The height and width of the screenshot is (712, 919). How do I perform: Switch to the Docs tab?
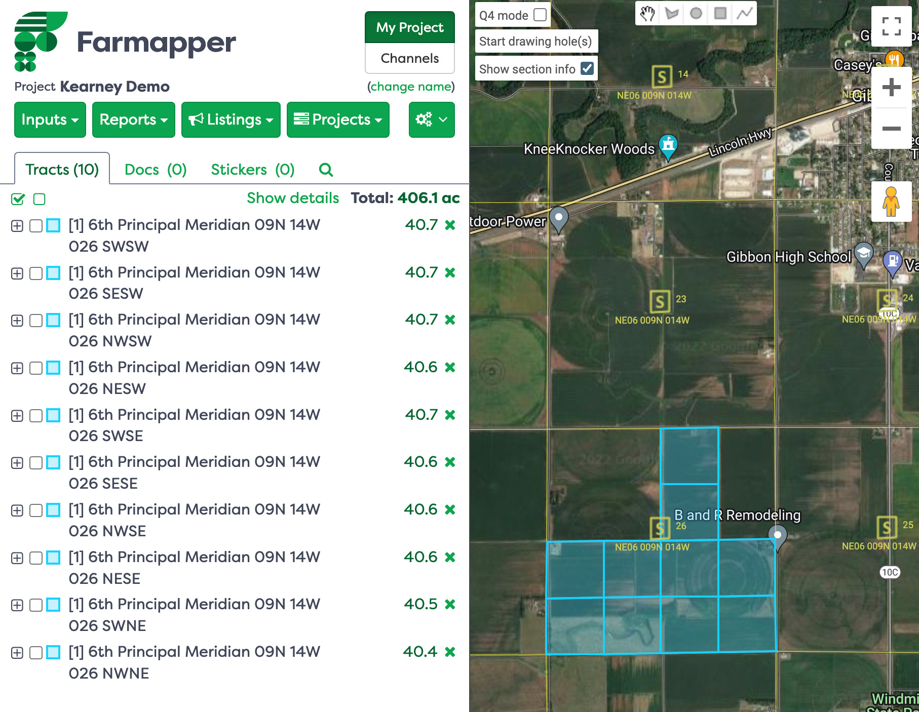tap(156, 170)
